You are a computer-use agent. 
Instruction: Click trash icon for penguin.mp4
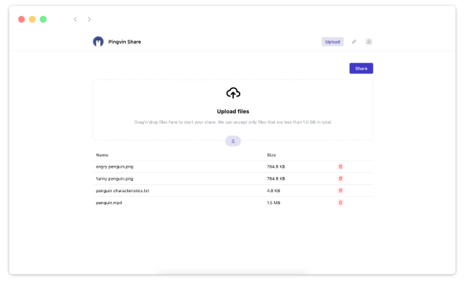(341, 203)
